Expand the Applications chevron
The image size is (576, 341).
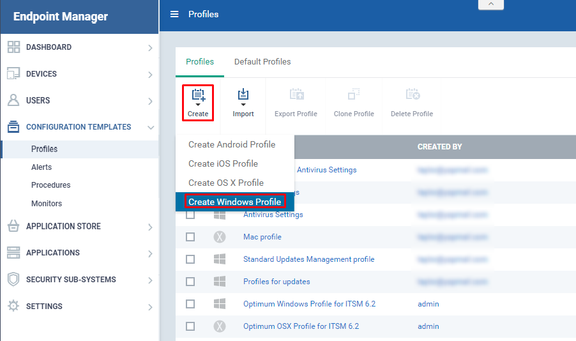[x=150, y=254]
